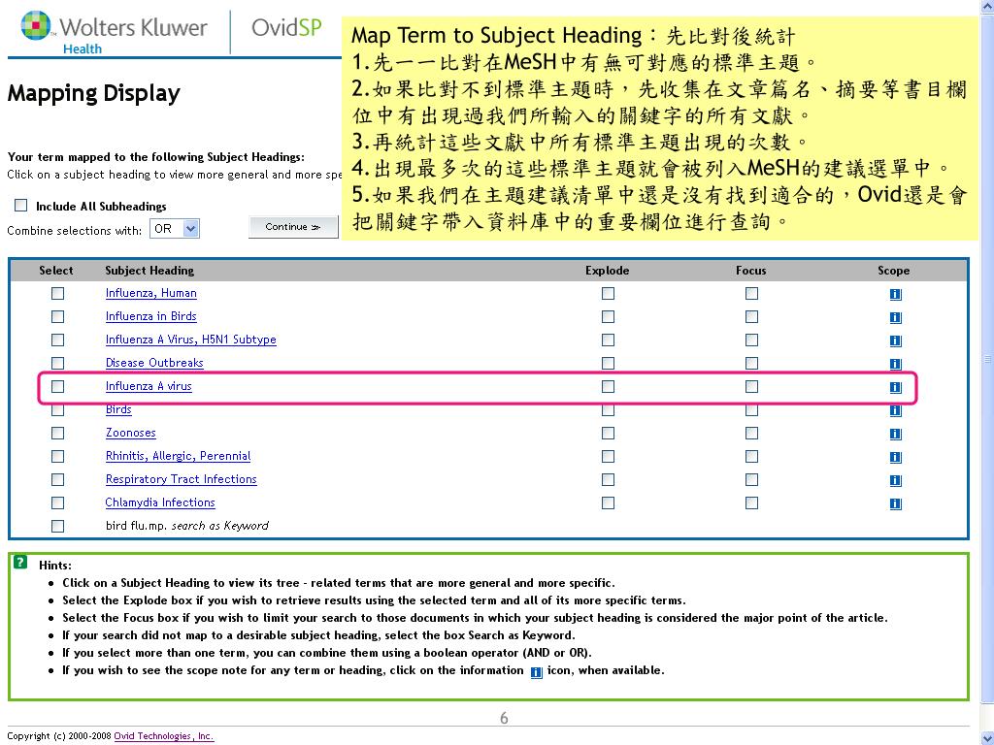Open Disease Outbreaks heading link

point(154,363)
